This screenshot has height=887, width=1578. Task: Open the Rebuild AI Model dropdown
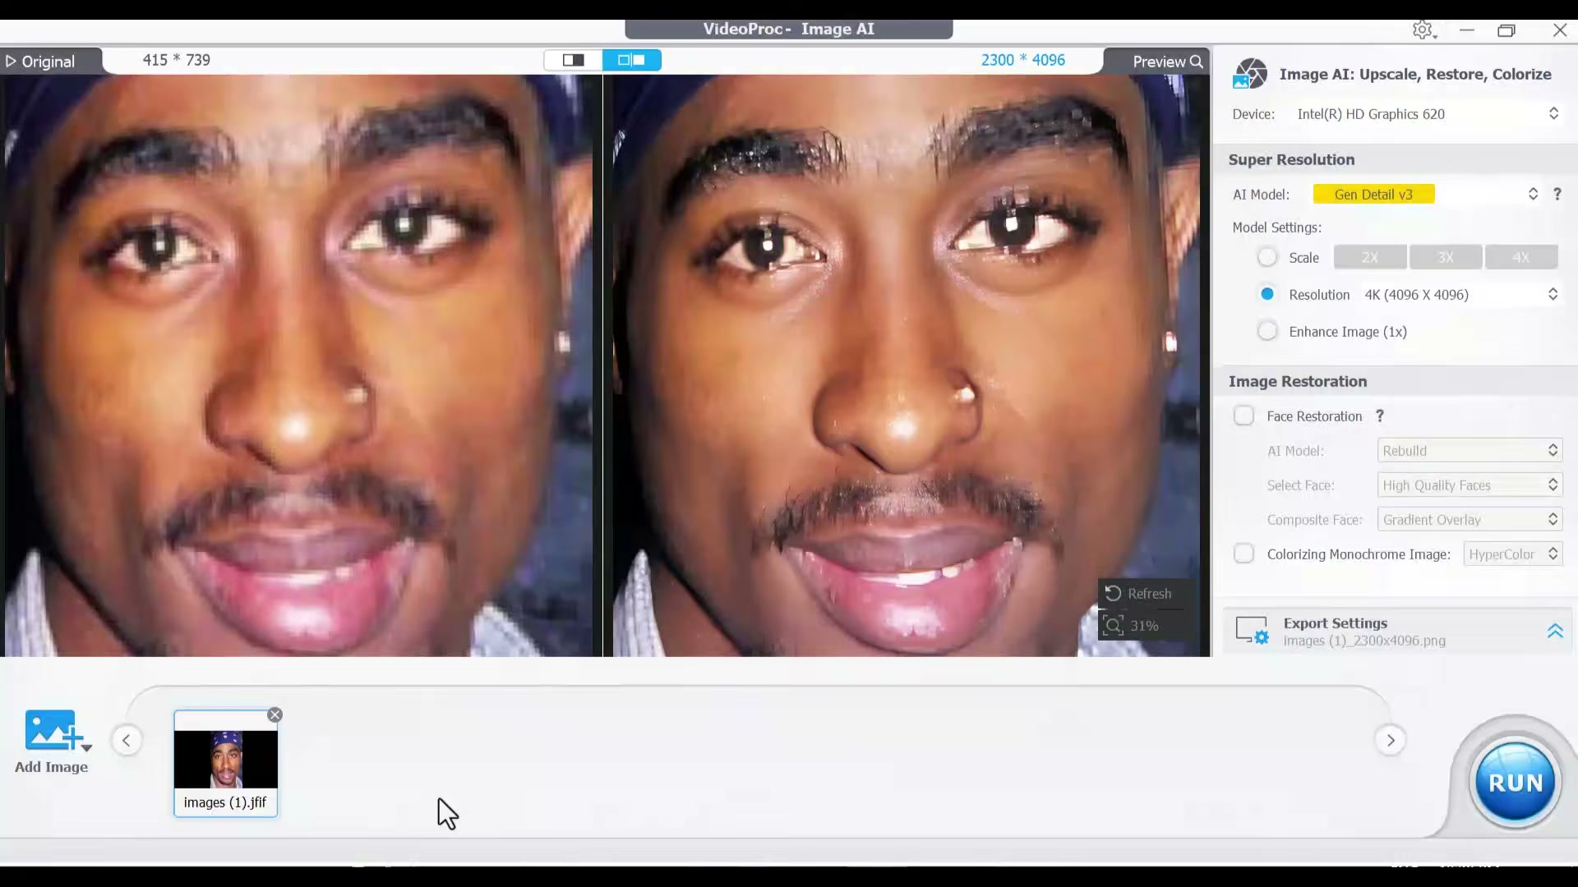[1470, 450]
